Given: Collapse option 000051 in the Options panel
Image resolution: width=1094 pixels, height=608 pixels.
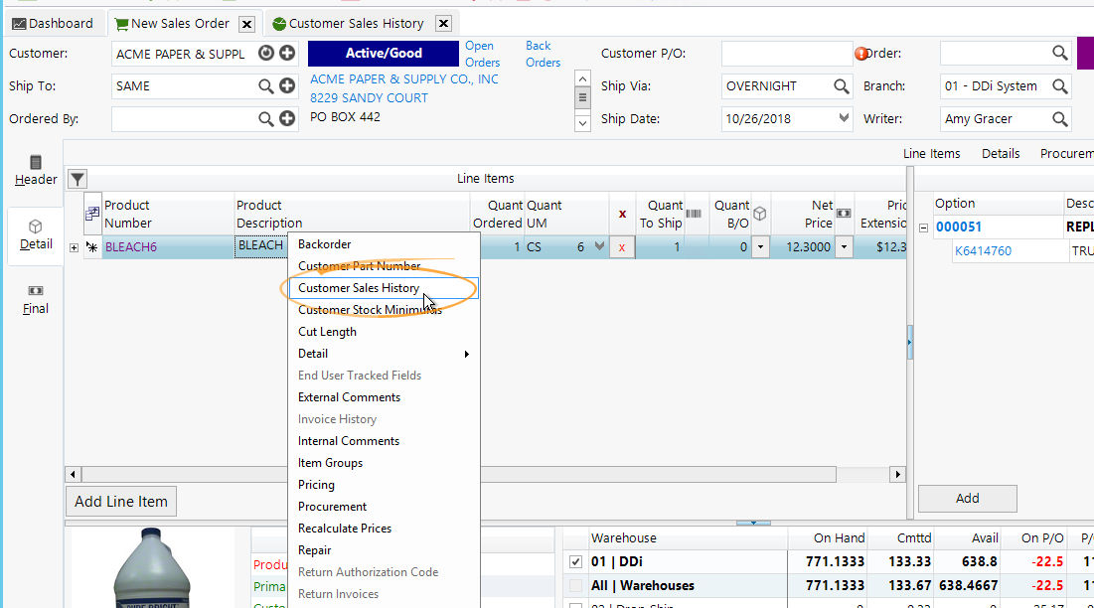Looking at the screenshot, I should [924, 227].
